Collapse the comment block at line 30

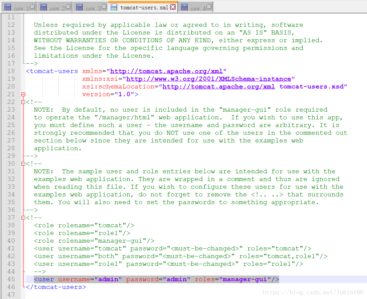[23, 164]
